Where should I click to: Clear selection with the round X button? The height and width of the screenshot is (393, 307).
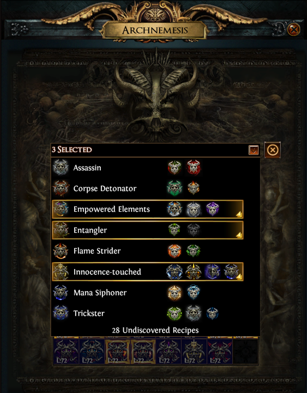coord(273,150)
